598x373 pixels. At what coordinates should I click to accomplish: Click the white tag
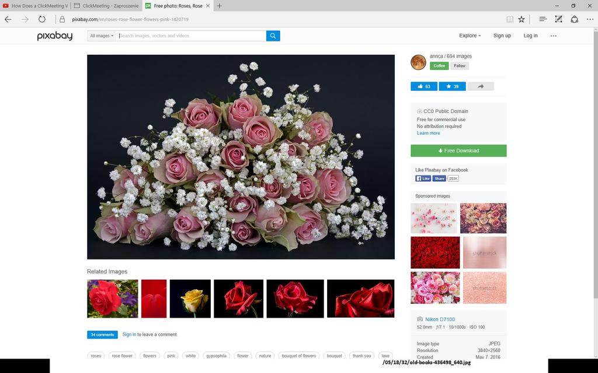(x=191, y=356)
